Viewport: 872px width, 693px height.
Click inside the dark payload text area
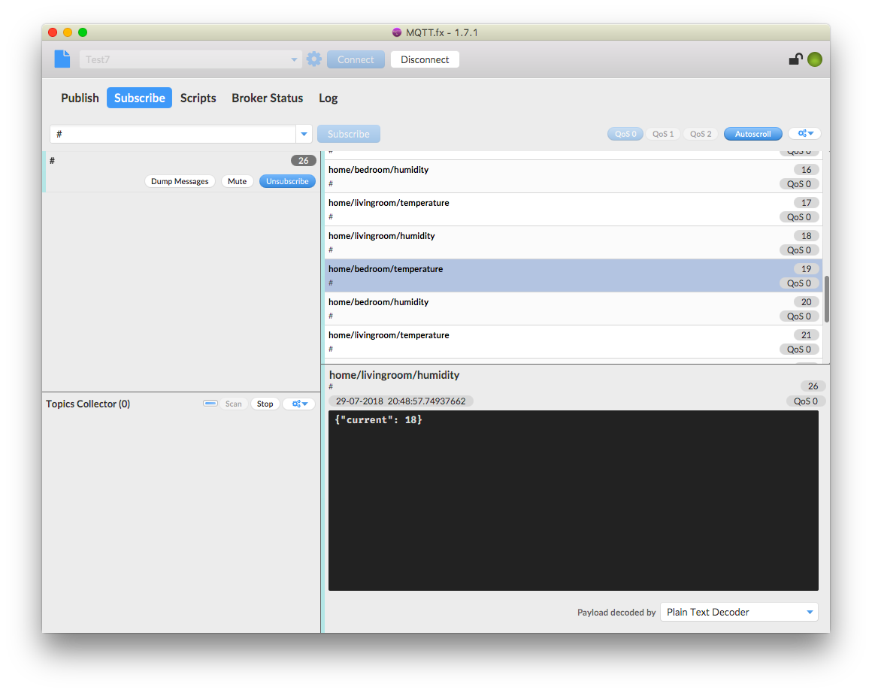coord(574,501)
